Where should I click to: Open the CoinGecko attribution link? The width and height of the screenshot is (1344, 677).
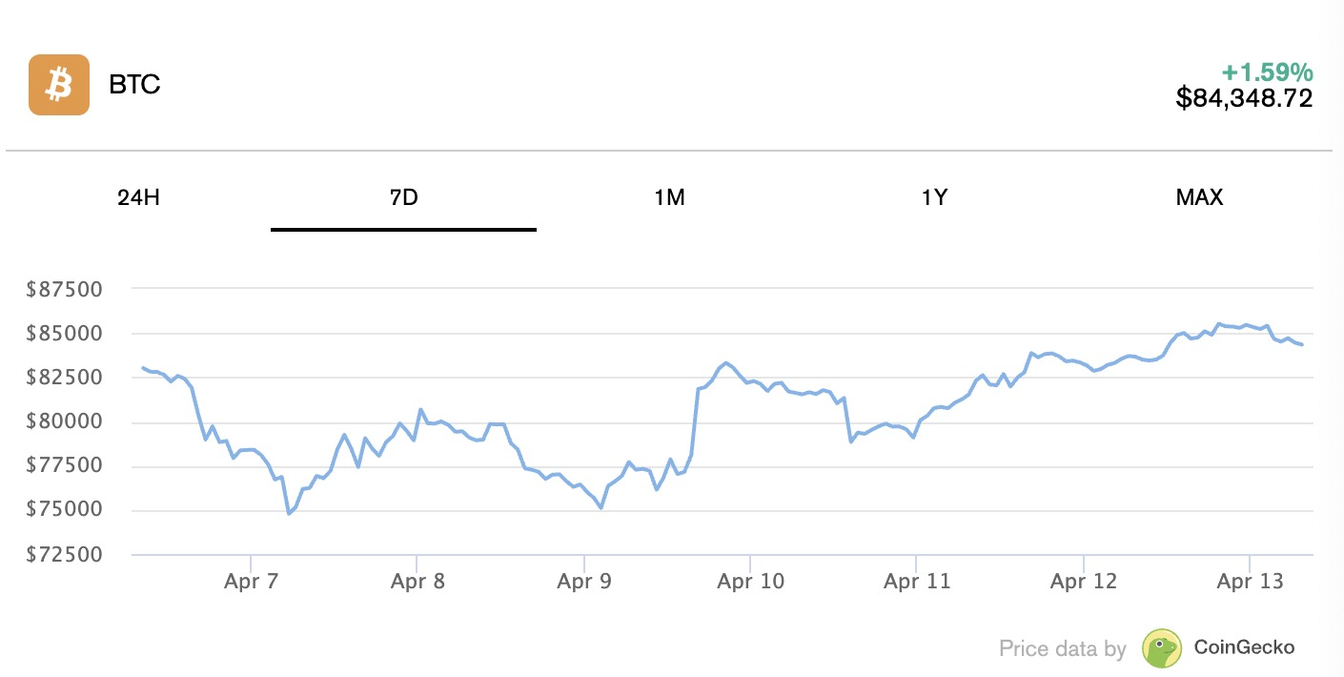click(1244, 647)
